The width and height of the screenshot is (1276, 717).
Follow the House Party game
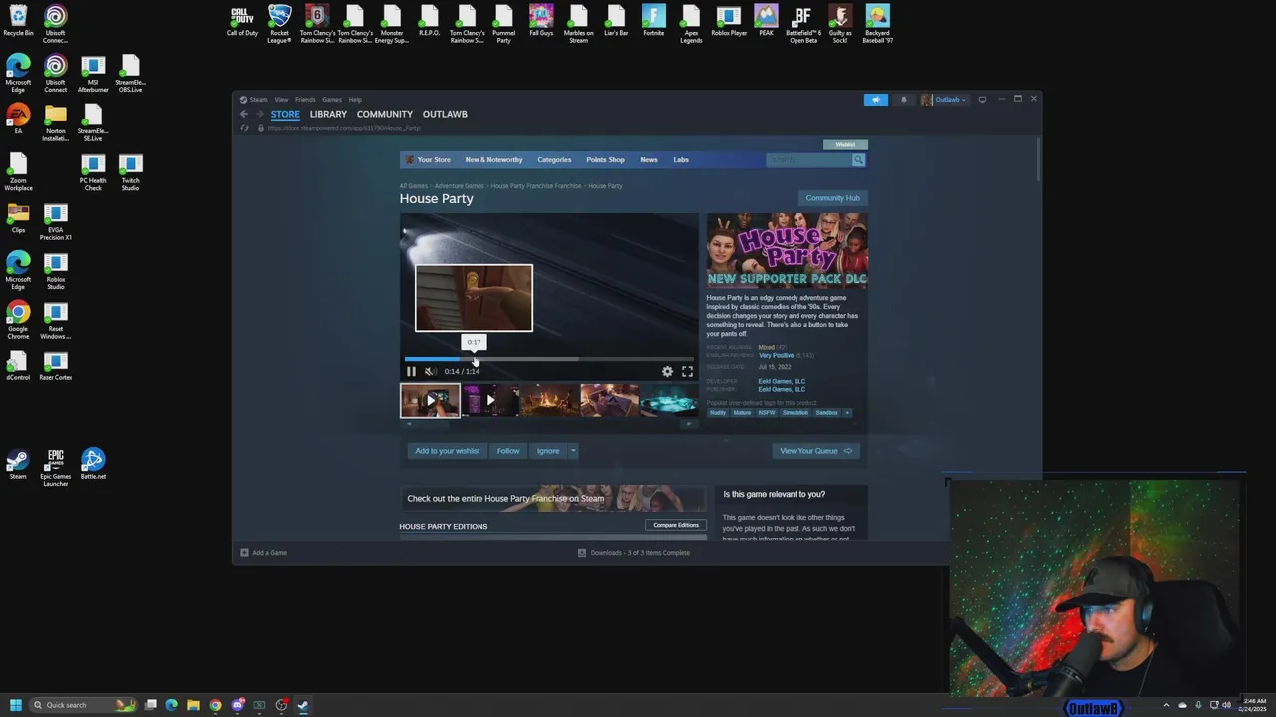(508, 451)
